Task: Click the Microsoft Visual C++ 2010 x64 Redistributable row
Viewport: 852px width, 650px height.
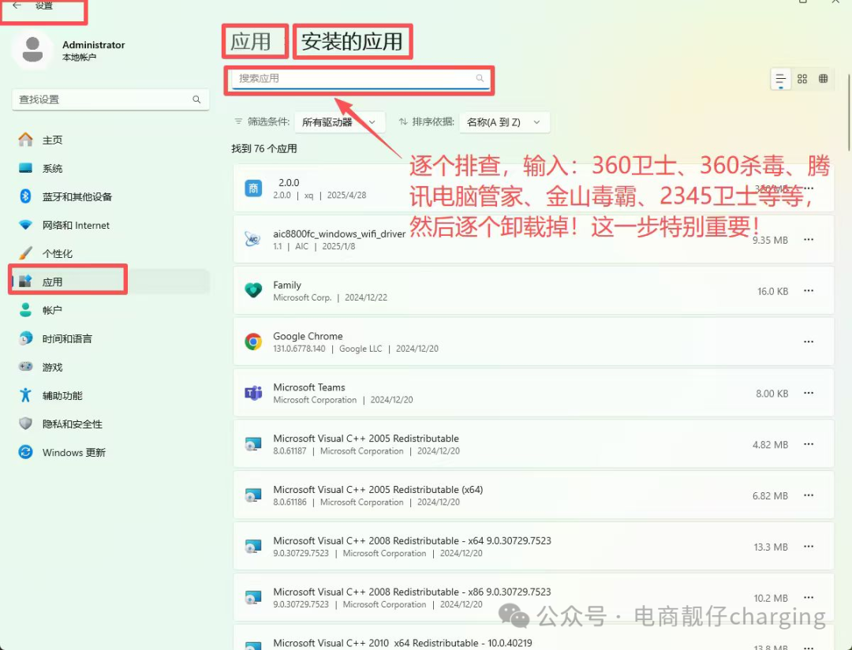Action: [x=533, y=637]
